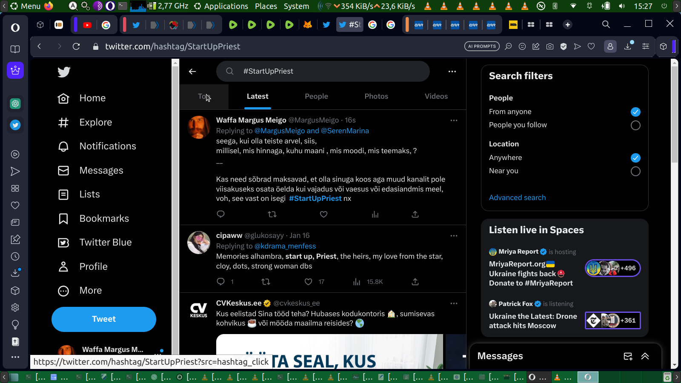
Task: Open ChatGPT panel in Opera sidebar
Action: pyautogui.click(x=15, y=103)
